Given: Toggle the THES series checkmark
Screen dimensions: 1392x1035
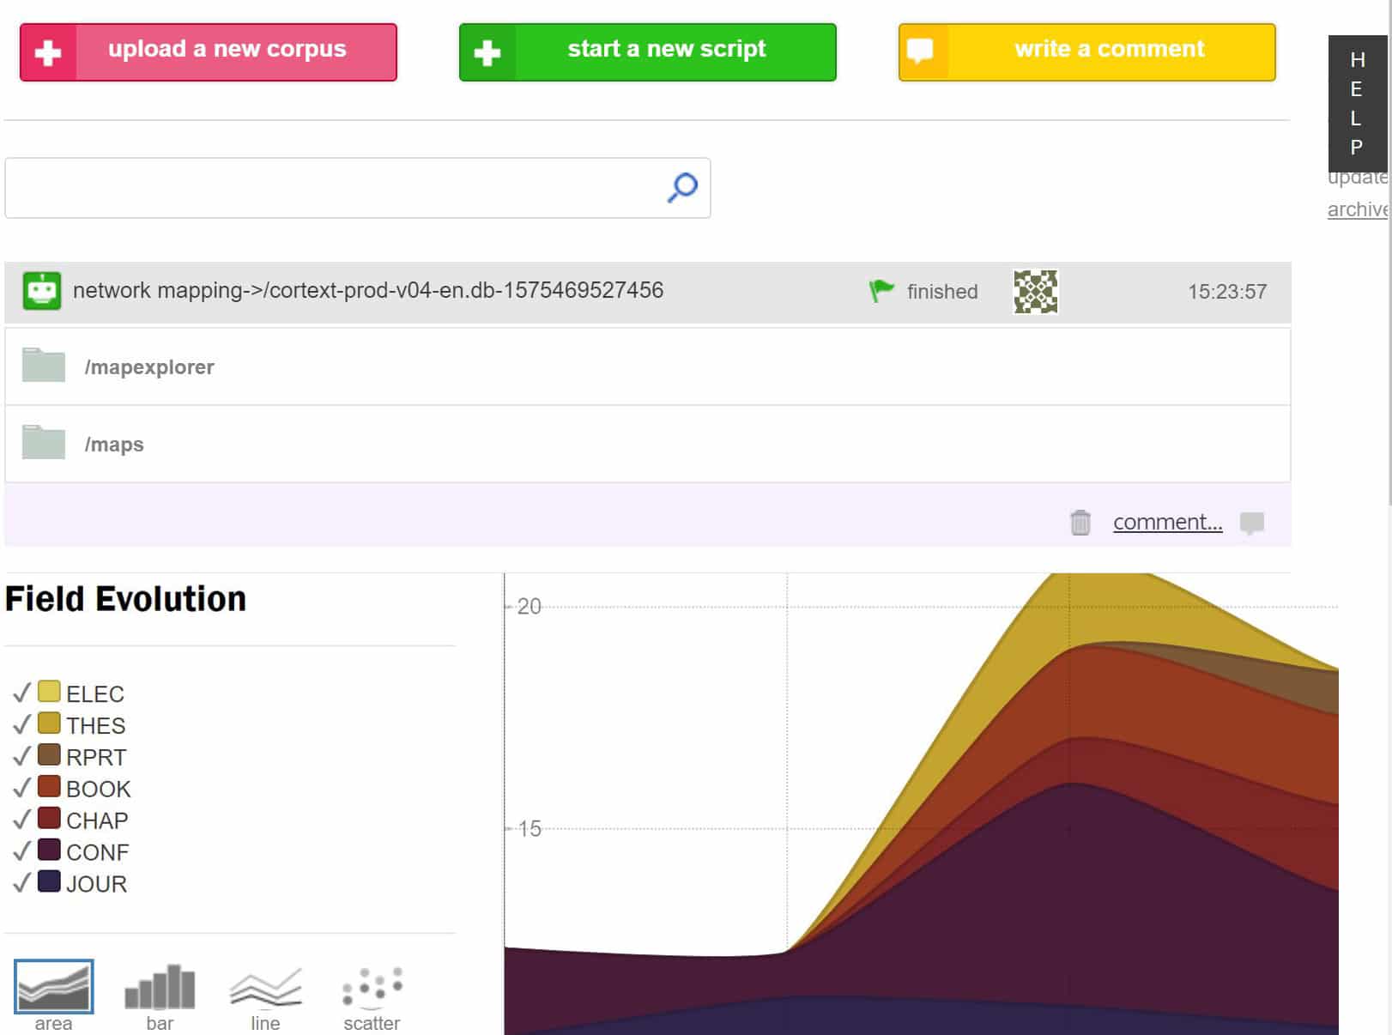Looking at the screenshot, I should pyautogui.click(x=21, y=724).
